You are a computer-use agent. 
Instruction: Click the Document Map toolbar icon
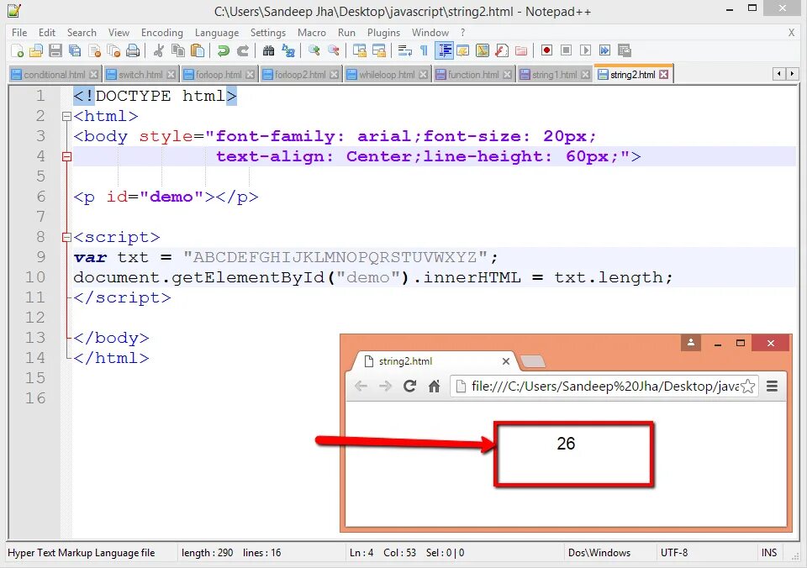483,50
